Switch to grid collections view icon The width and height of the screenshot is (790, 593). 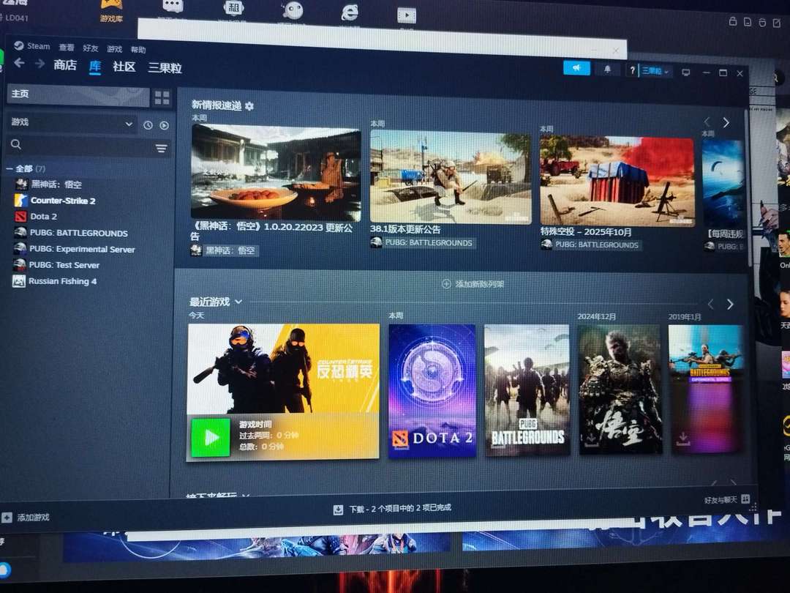pyautogui.click(x=162, y=97)
